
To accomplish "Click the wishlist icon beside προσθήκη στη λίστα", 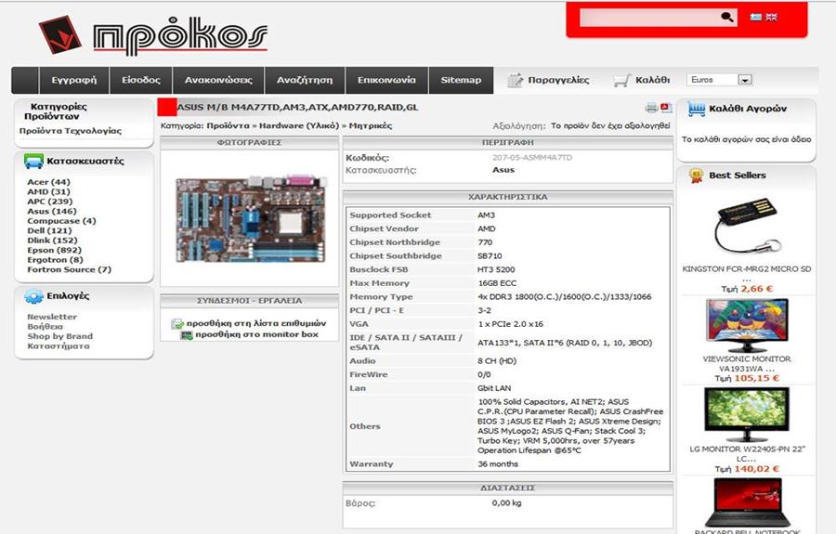I will 177,324.
